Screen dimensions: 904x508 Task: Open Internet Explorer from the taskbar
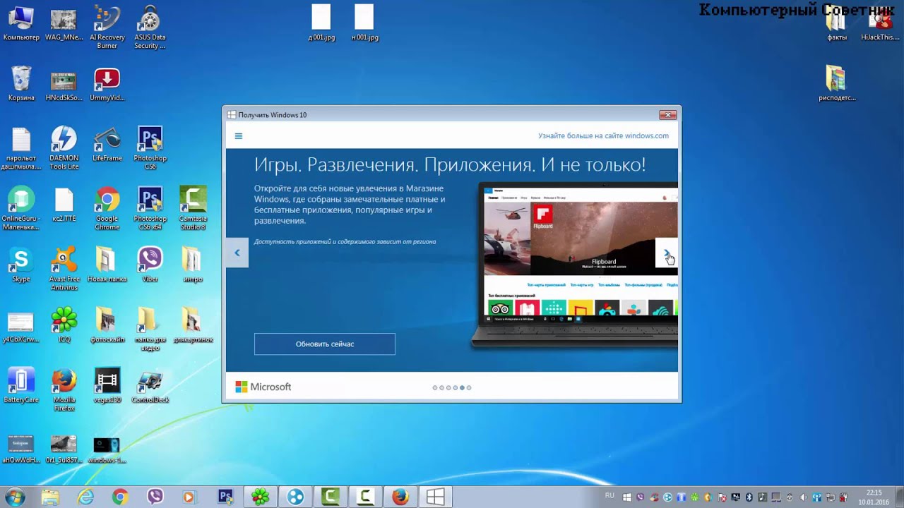(x=85, y=497)
